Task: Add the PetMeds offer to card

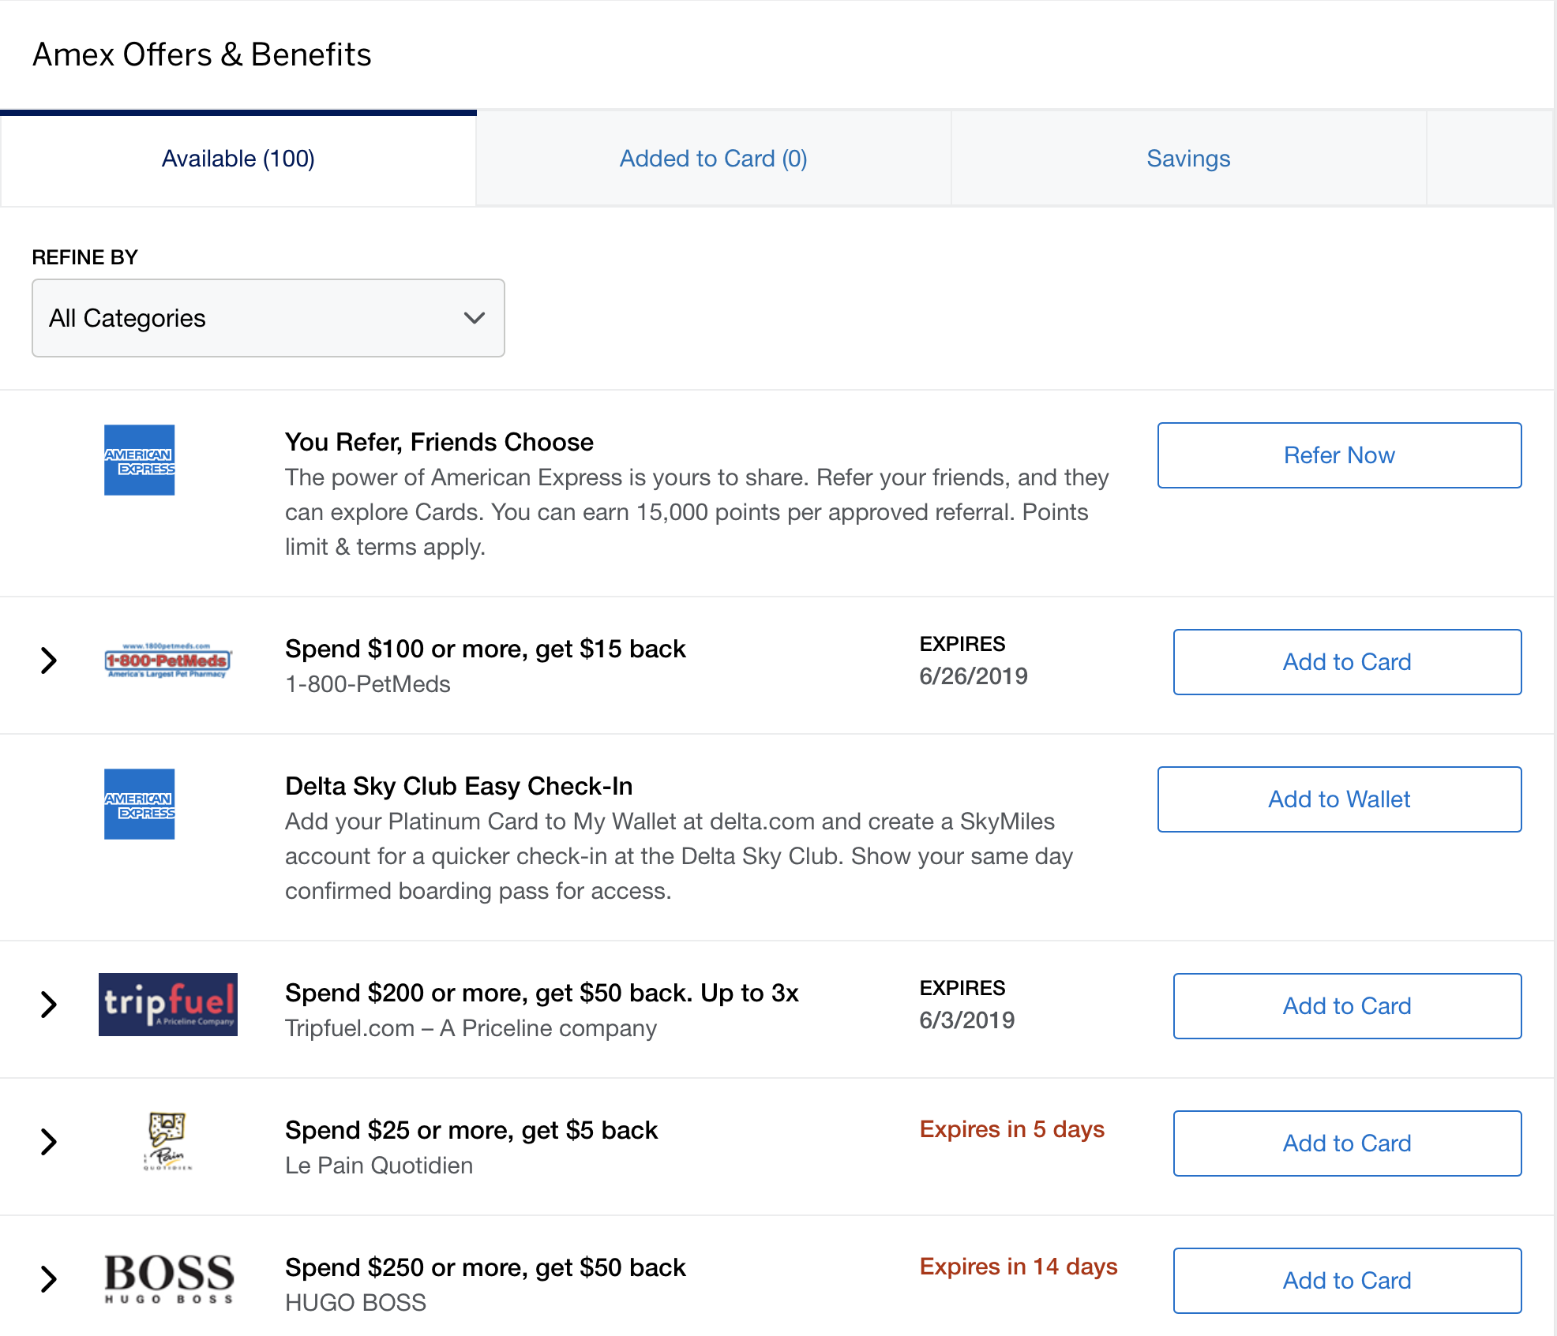Action: pos(1347,662)
